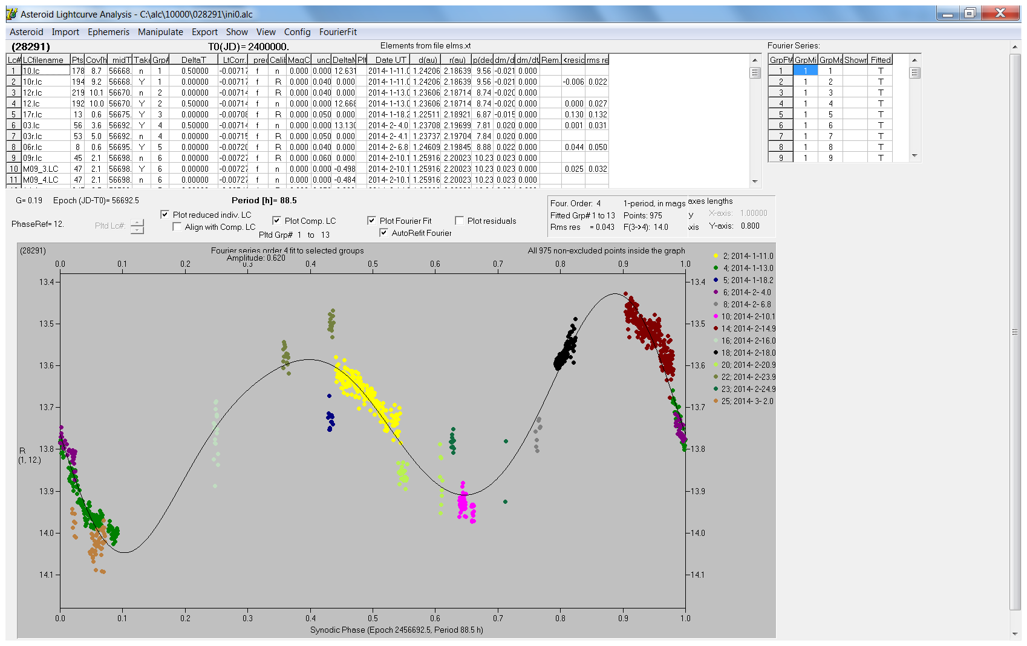Select the 09r.lc row filename

click(x=46, y=158)
